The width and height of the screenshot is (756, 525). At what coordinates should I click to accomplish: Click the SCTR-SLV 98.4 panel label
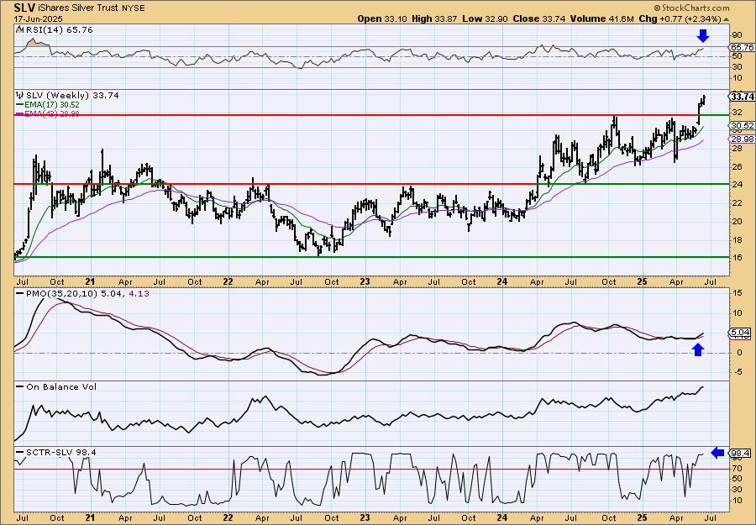tap(60, 452)
